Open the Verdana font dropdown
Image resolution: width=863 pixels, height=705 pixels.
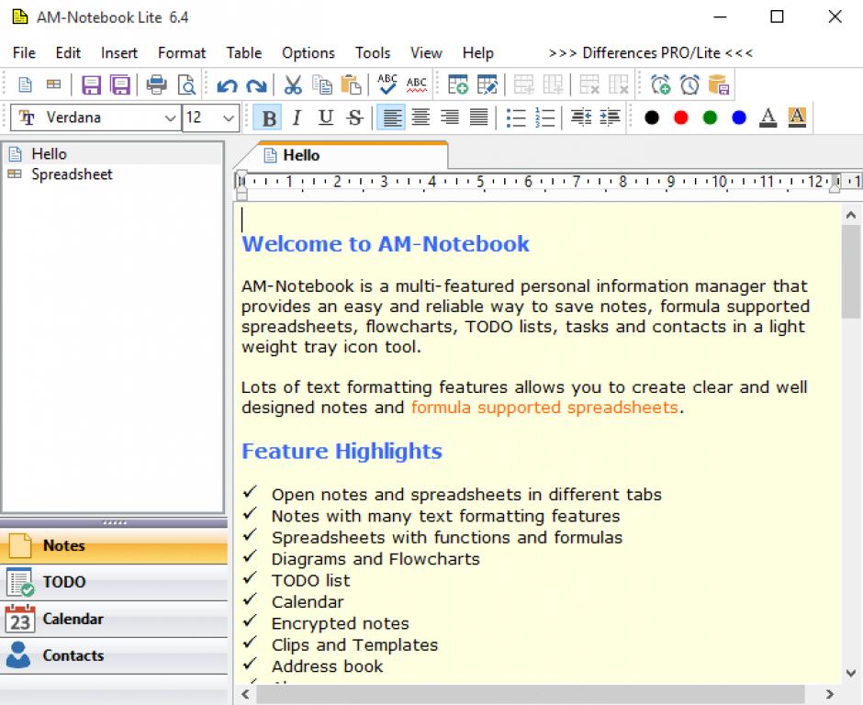pos(171,117)
